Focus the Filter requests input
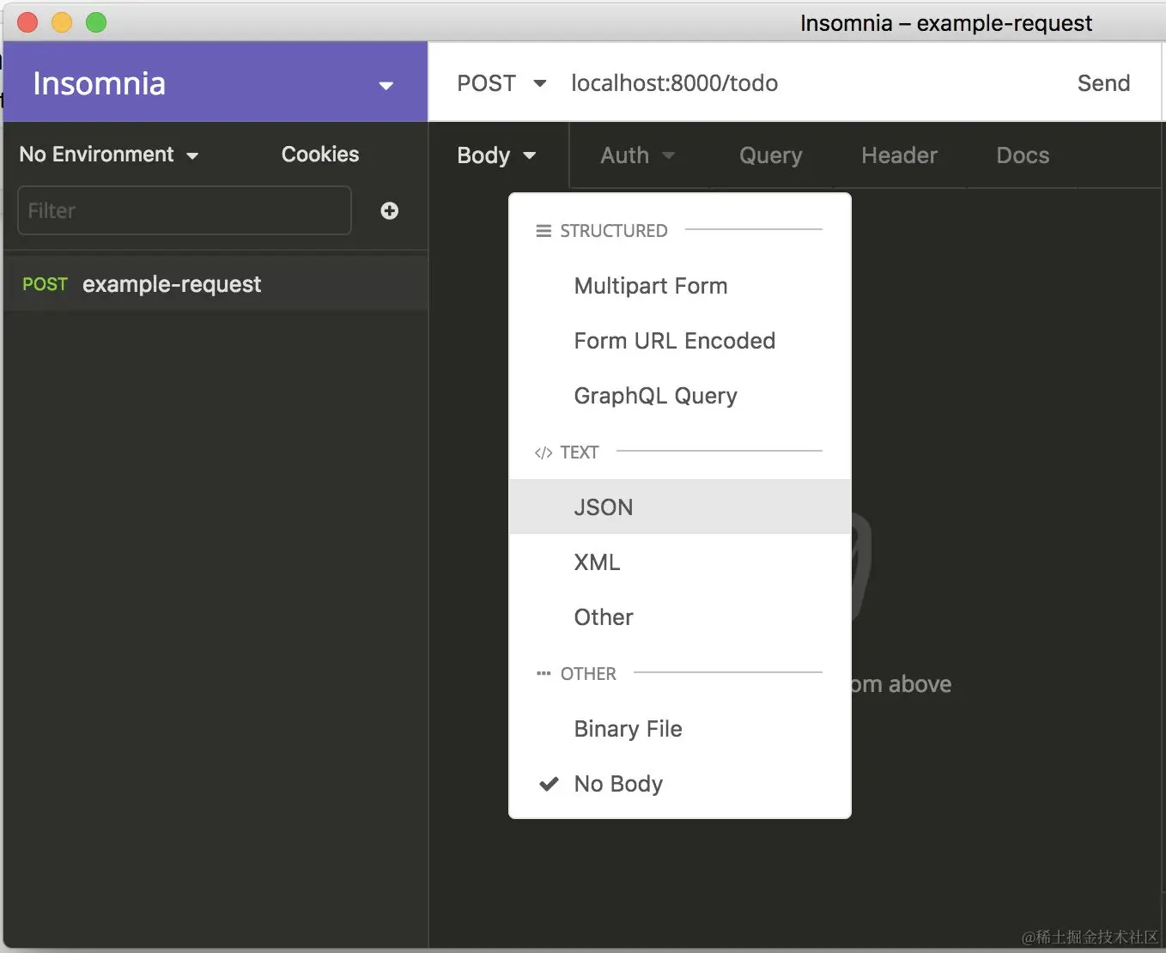Viewport: 1166px width, 953px height. [185, 211]
